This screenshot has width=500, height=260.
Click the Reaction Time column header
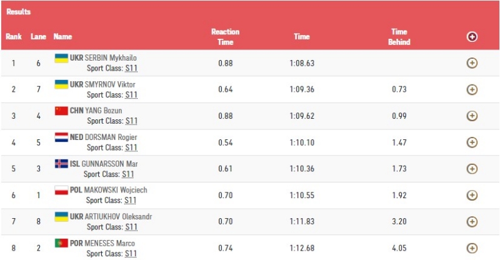tap(226, 37)
